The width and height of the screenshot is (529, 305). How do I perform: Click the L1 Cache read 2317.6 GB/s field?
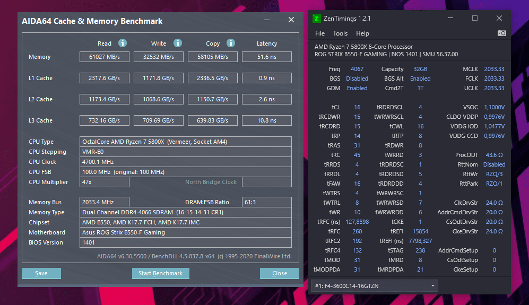(104, 78)
